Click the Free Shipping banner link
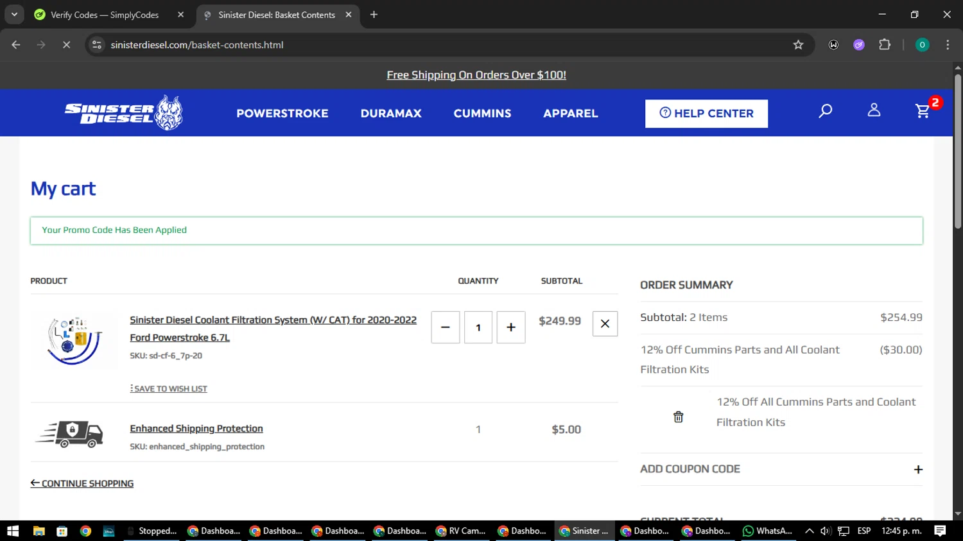This screenshot has height=541, width=963. point(476,75)
